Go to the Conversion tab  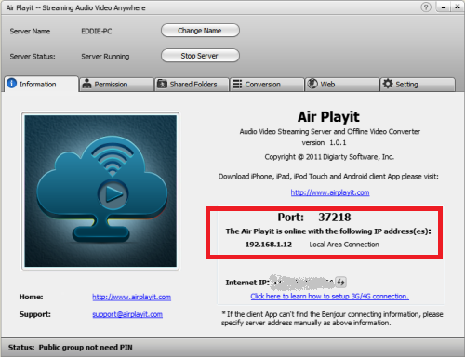[x=267, y=85]
